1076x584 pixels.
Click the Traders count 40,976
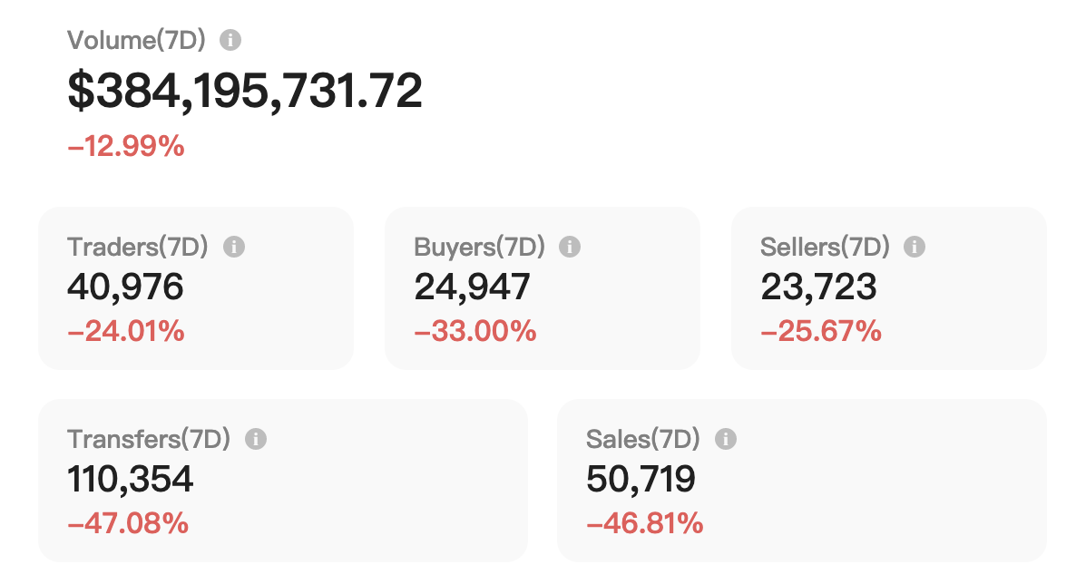[x=125, y=287]
